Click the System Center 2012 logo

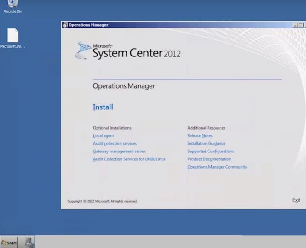(x=127, y=51)
